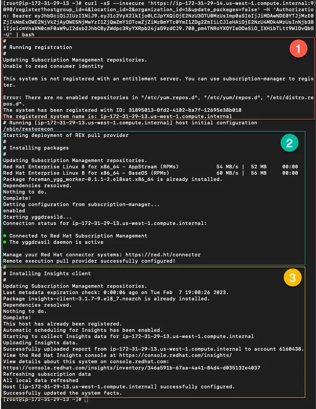The width and height of the screenshot is (316, 409).
Task: Click the registered system ID 31895013-0fd2-4102-ba7f-12695e38b010
Action: click(x=185, y=110)
